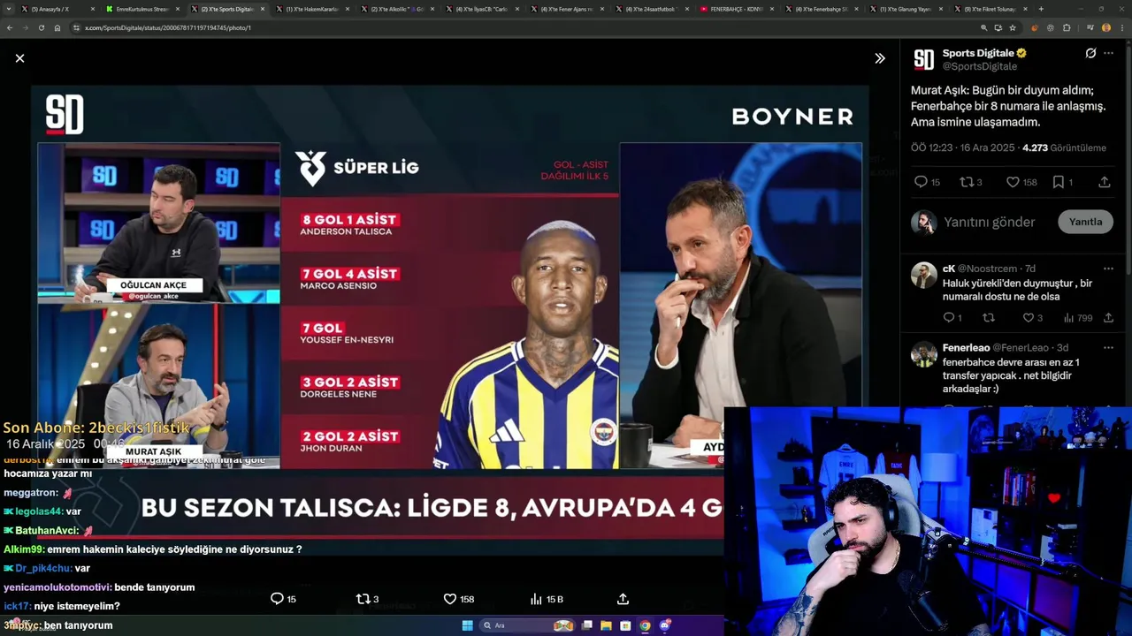Bookmark this page with the star icon
The width and height of the screenshot is (1132, 636).
point(1013,27)
